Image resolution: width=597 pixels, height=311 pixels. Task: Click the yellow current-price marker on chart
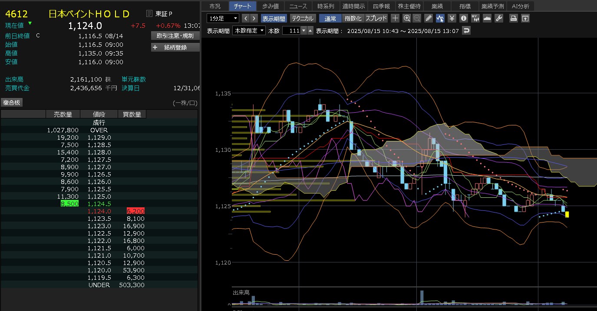[x=567, y=214]
